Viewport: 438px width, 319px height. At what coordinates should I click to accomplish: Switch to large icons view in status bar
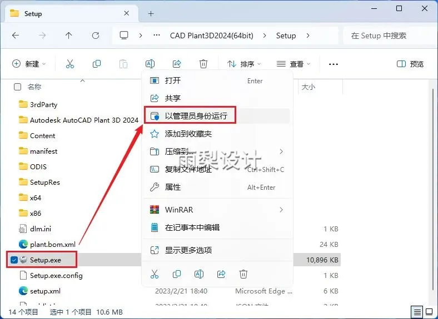coord(429,312)
